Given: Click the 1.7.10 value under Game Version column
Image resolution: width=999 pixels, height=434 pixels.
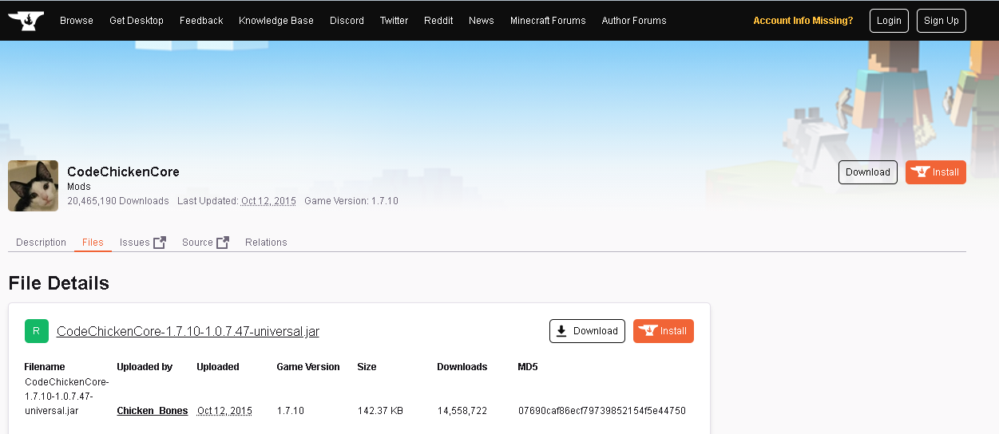Looking at the screenshot, I should [x=291, y=411].
